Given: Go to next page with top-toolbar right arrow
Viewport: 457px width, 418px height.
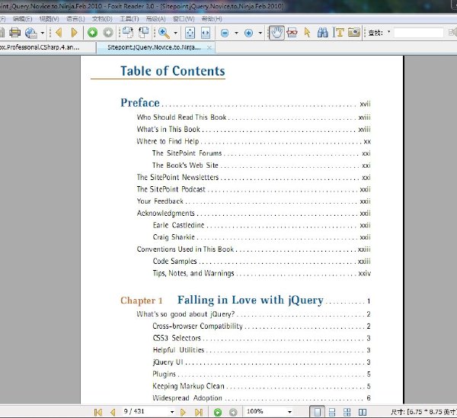Looking at the screenshot, I should [x=75, y=32].
